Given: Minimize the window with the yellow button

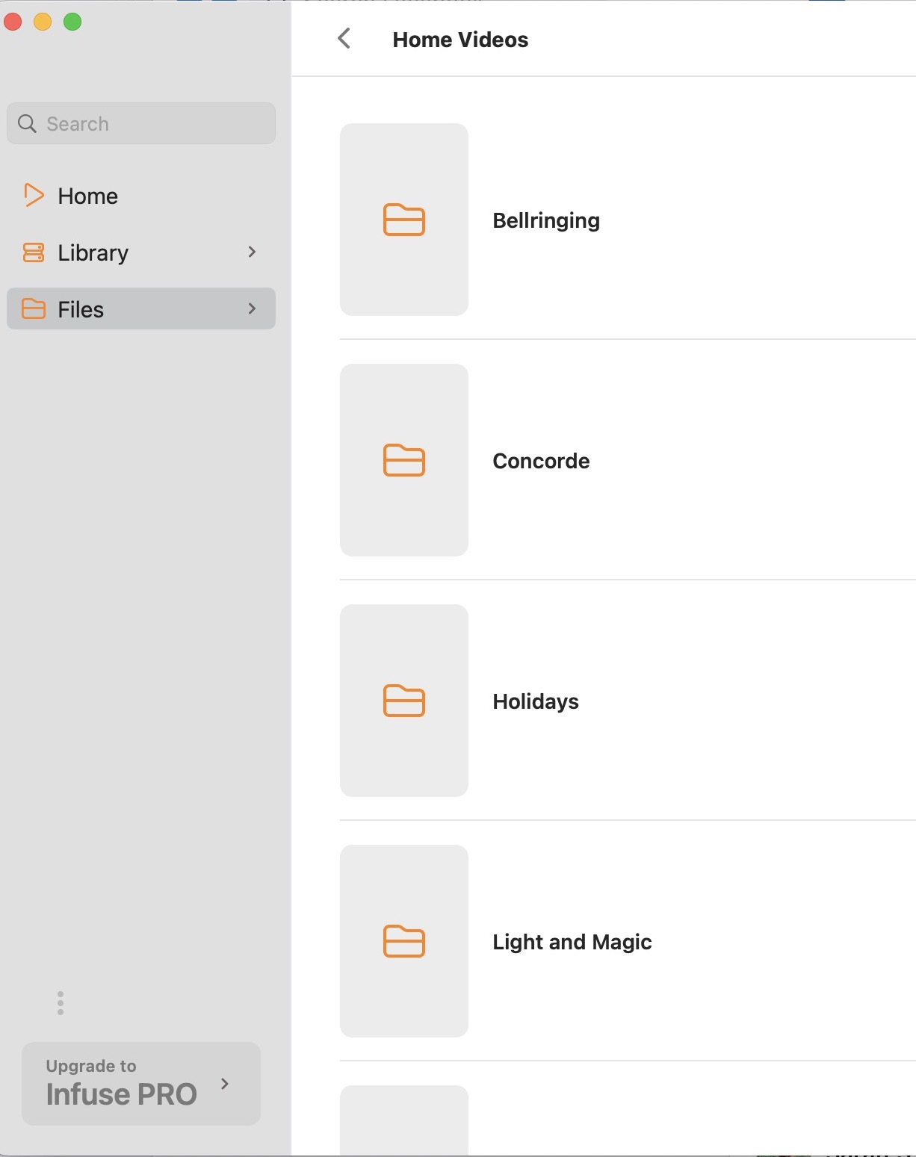Looking at the screenshot, I should pos(43,22).
